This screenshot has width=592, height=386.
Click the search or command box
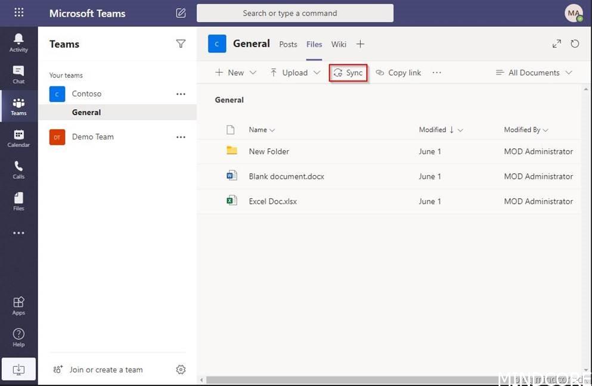coord(295,13)
